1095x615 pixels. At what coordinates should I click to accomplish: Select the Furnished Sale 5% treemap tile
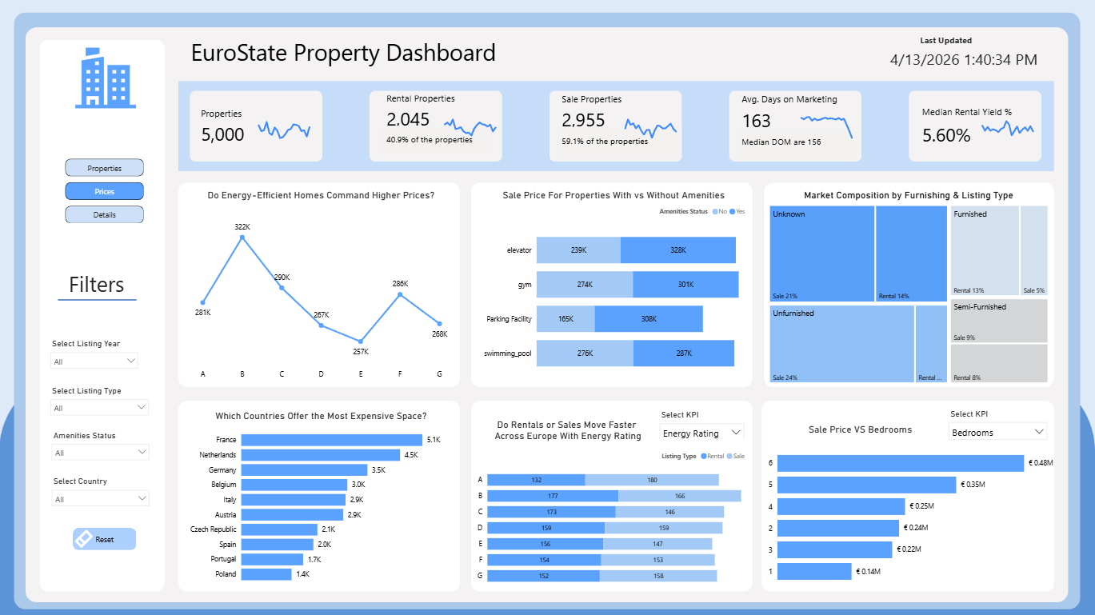pos(1034,251)
